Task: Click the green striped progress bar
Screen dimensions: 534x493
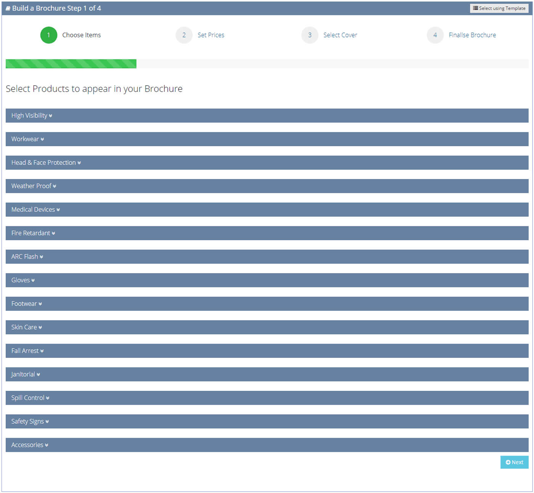Action: point(71,64)
